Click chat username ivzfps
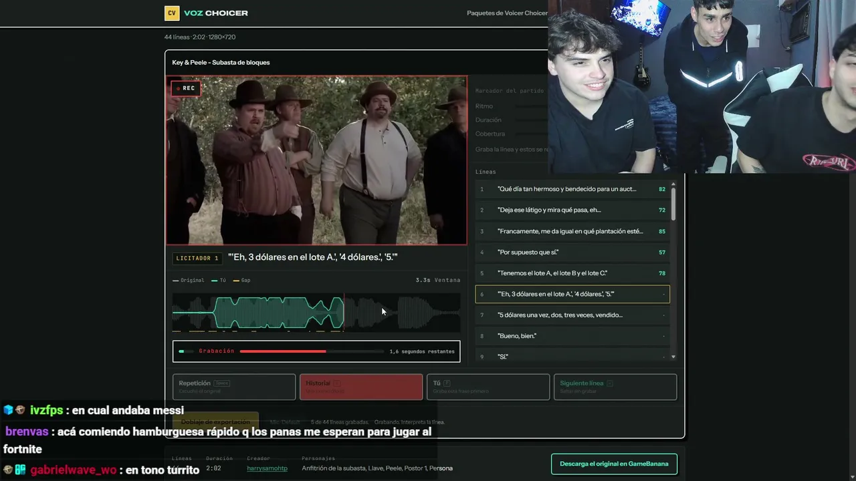 (46, 410)
